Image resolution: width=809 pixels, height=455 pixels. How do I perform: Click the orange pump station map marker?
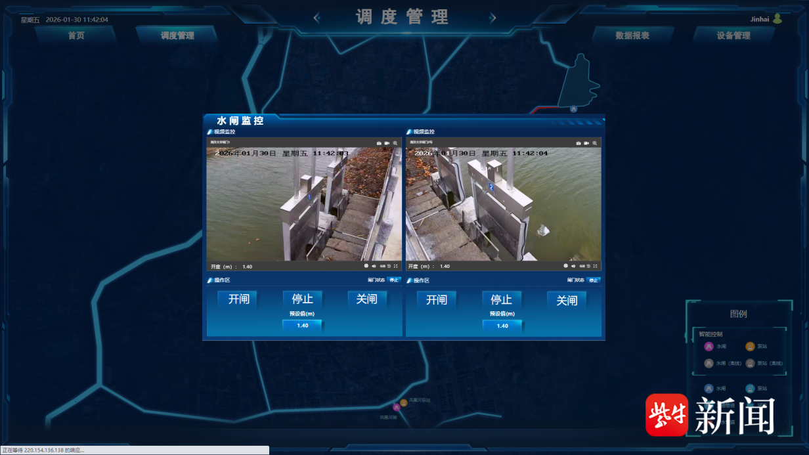(x=404, y=402)
